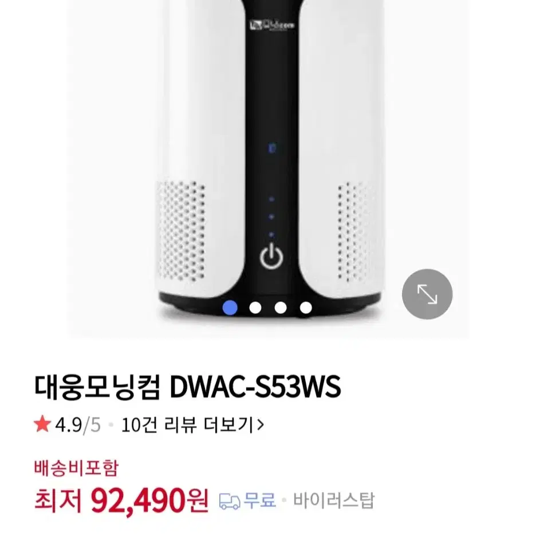
Task: Select the 무료 free shipping label
Action: pyautogui.click(x=259, y=501)
